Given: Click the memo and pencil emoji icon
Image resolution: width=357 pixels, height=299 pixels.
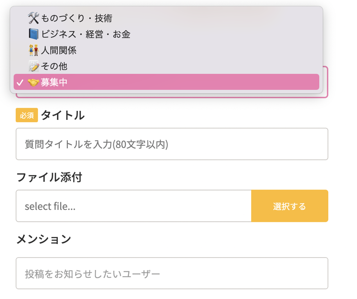Looking at the screenshot, I should pyautogui.click(x=33, y=66).
